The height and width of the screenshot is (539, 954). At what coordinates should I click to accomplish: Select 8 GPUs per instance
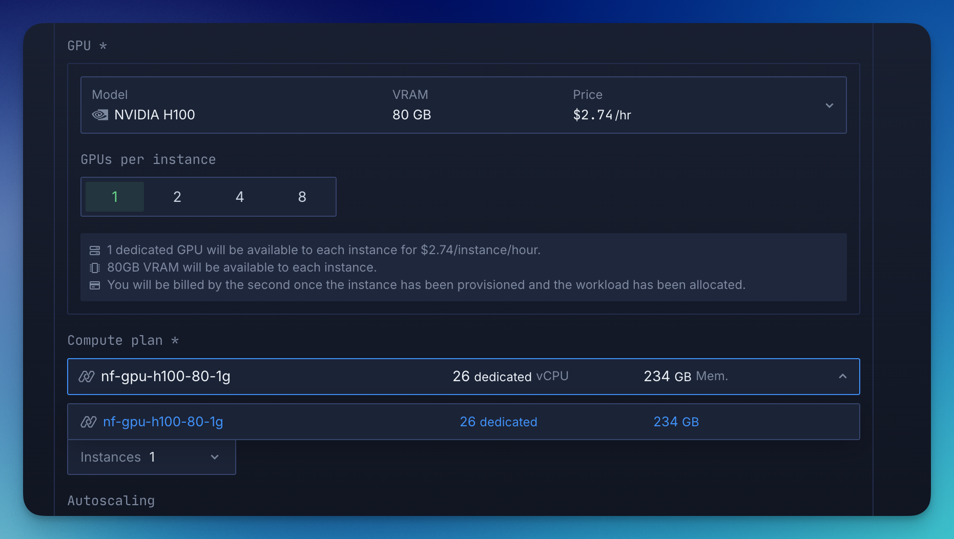(302, 197)
